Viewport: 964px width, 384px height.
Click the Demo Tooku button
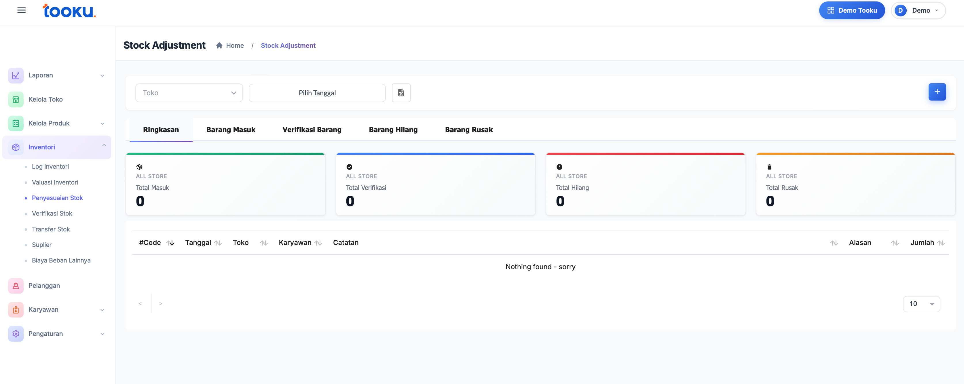tap(851, 10)
